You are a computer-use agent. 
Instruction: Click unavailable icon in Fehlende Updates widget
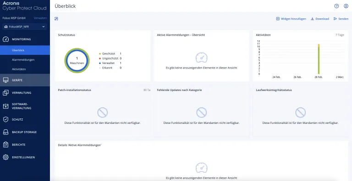coord(202,112)
